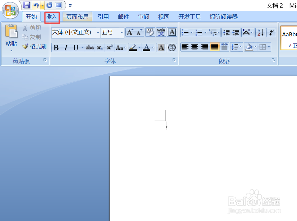Click the 复制 copy button

pyautogui.click(x=32, y=37)
